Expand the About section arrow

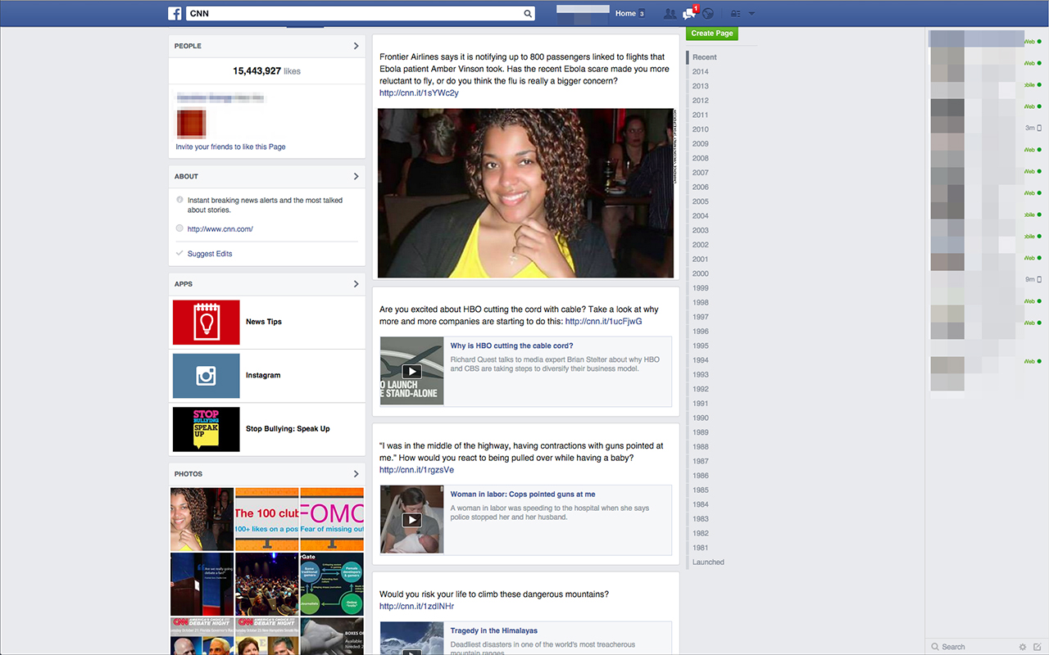[356, 176]
